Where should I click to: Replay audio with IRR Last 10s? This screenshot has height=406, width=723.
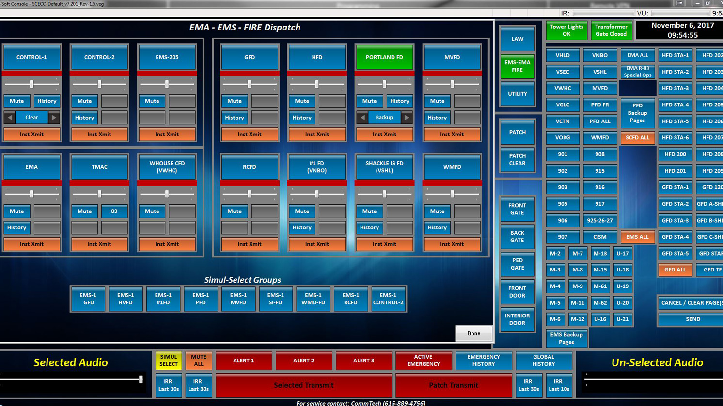pyautogui.click(x=168, y=385)
